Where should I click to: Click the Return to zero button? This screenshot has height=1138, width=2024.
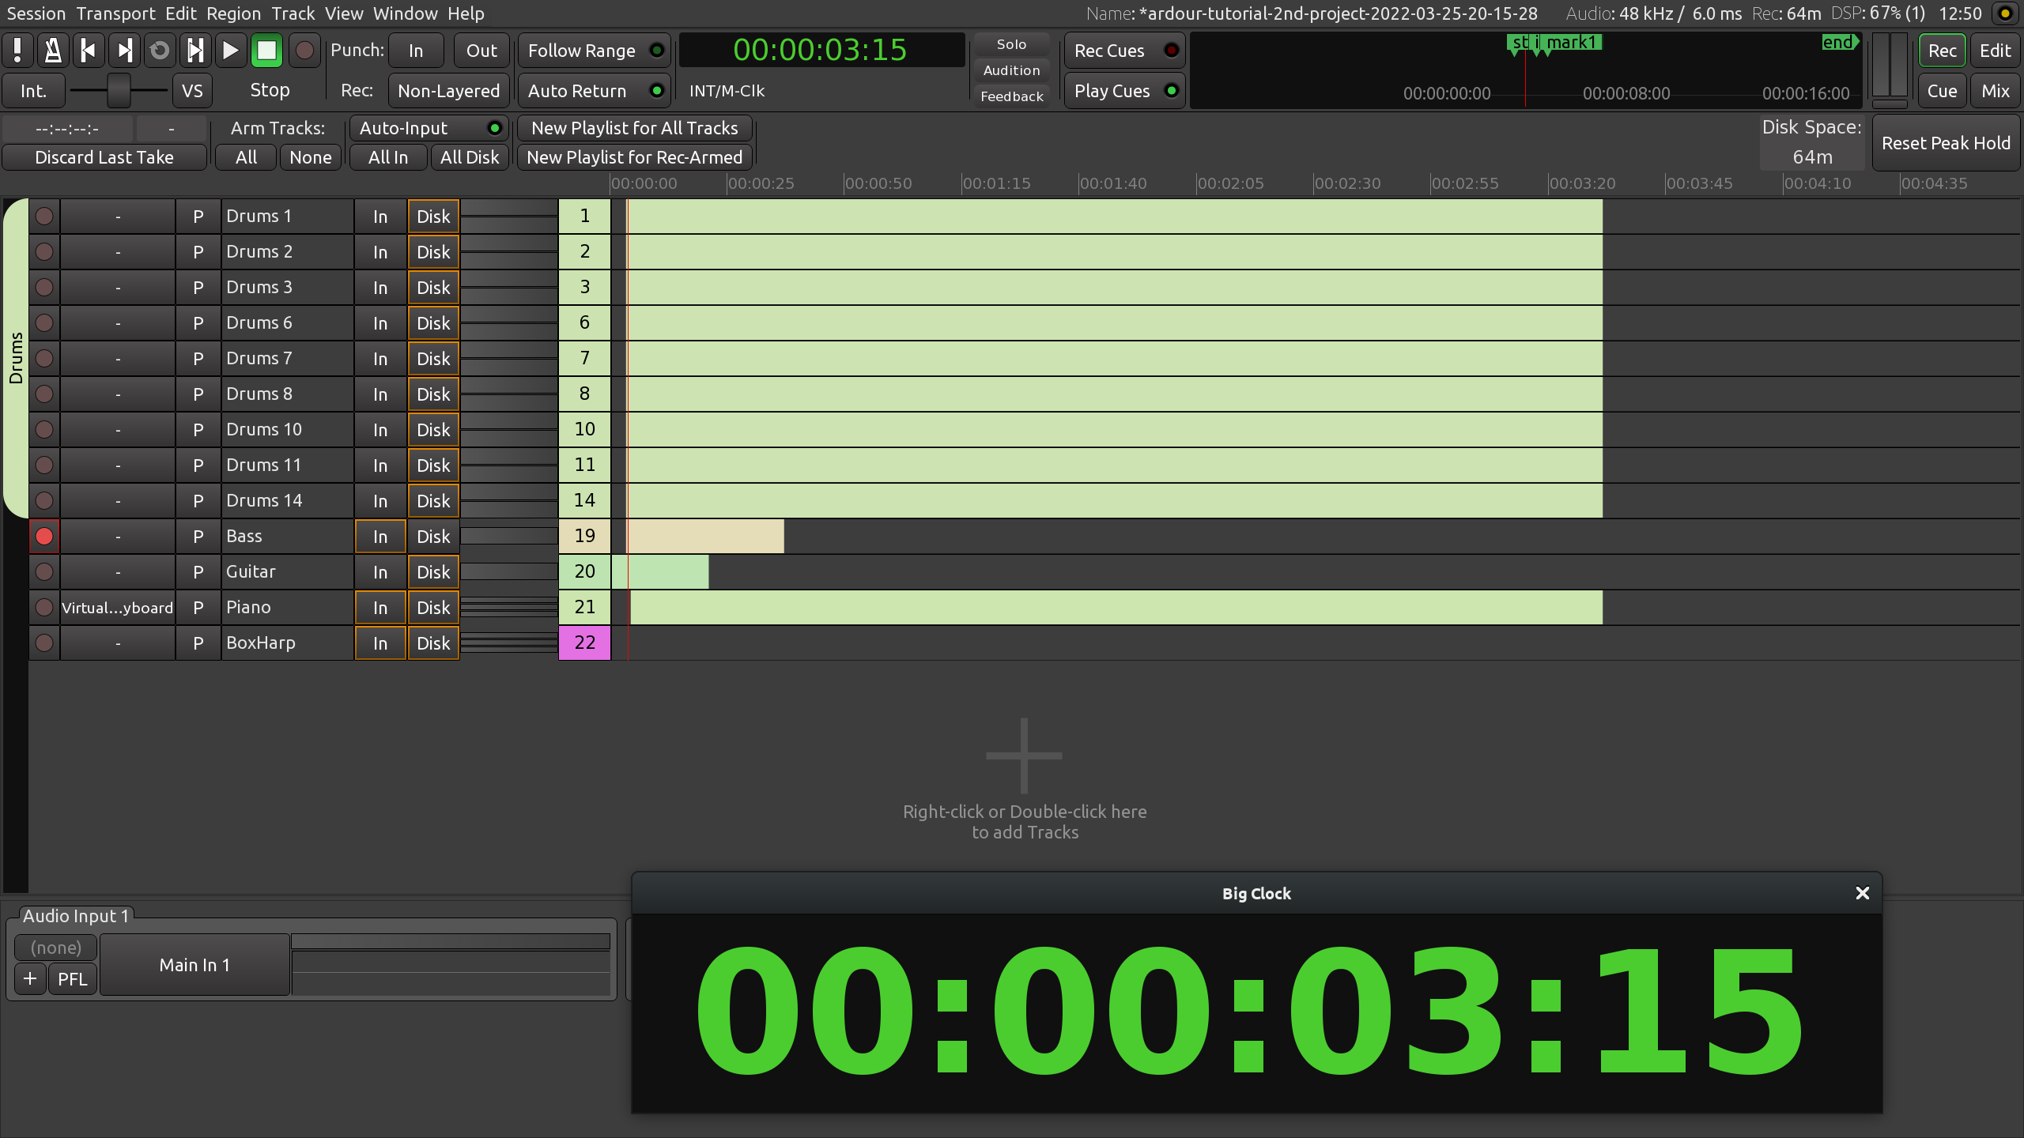pos(86,50)
